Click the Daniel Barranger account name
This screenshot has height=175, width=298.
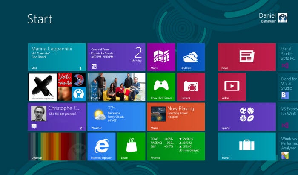pyautogui.click(x=267, y=18)
